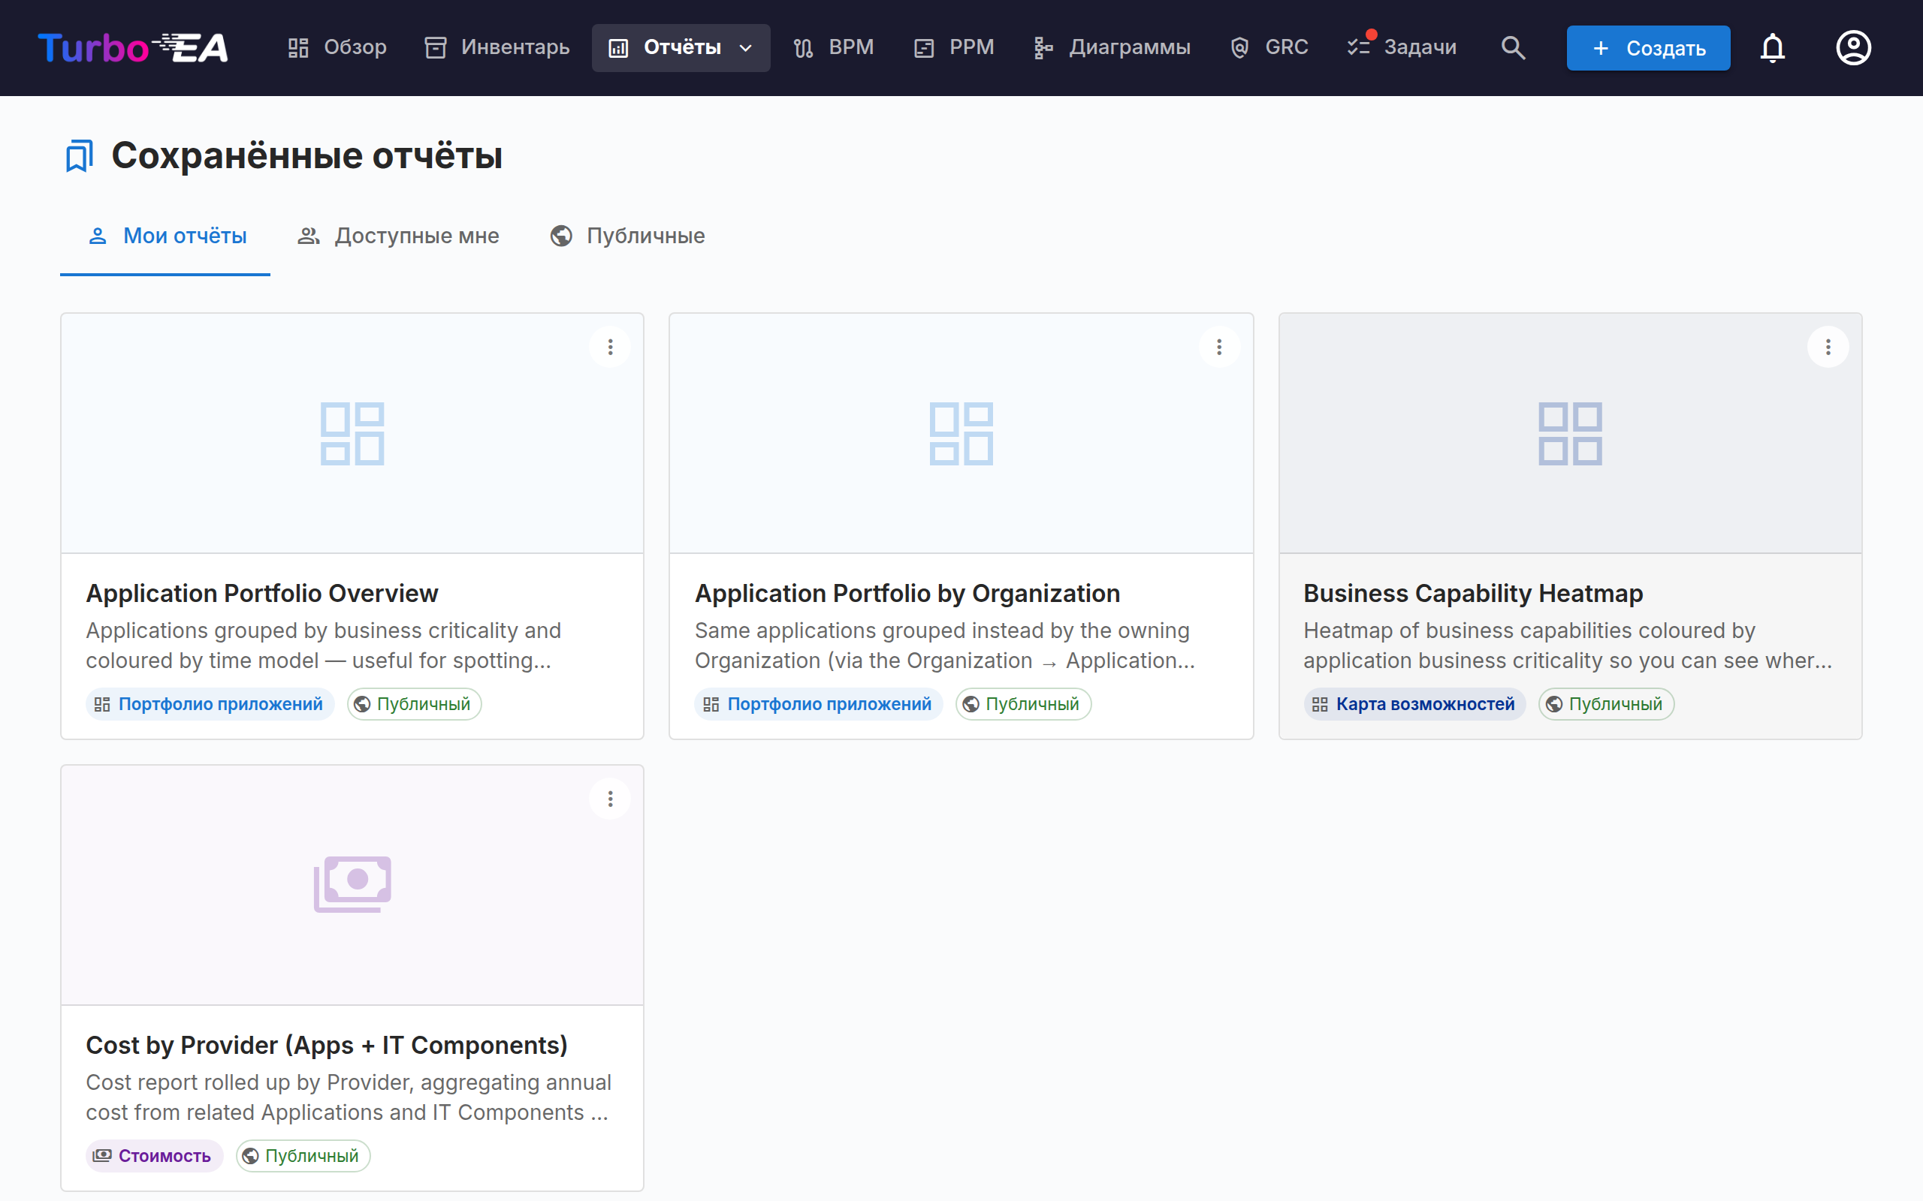Image resolution: width=1923 pixels, height=1201 pixels.
Task: Open the Application Portfolio by Organization title
Action: point(907,593)
